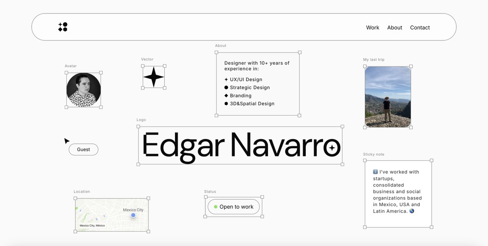The image size is (488, 246).
Task: Click the Mexico City, México map caption
Action: [x=92, y=226]
